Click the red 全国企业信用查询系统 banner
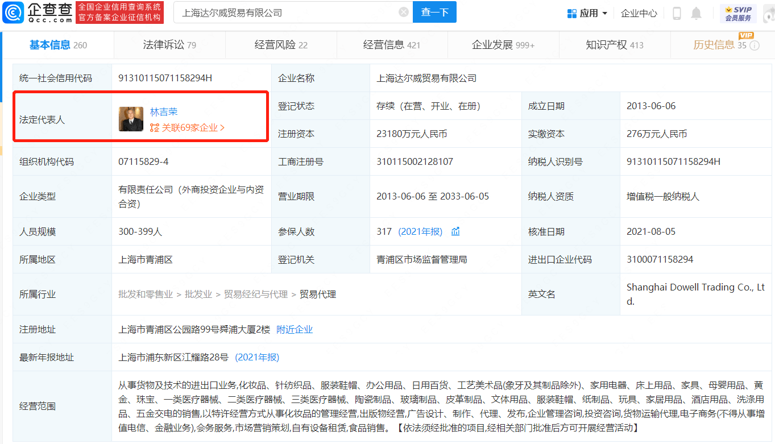The width and height of the screenshot is (775, 444). pos(119,13)
